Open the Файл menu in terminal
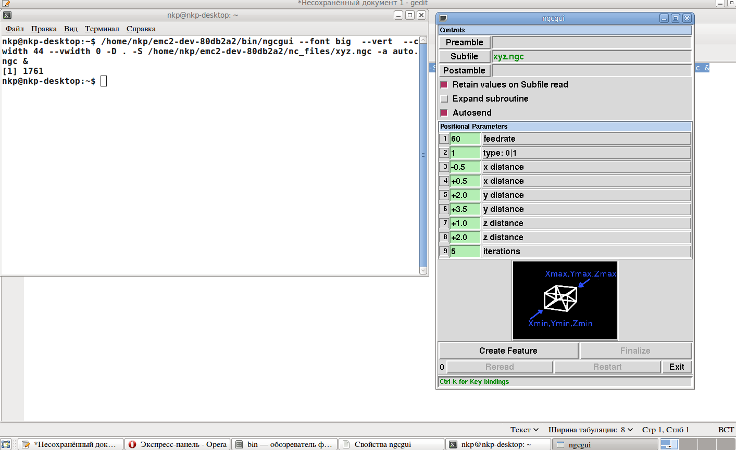Screen dimensions: 736x450 [15, 29]
